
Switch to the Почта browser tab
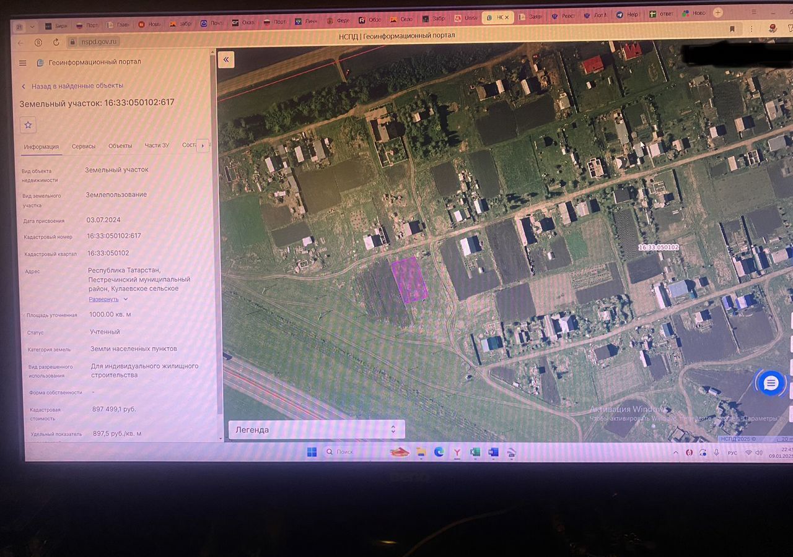coord(211,23)
